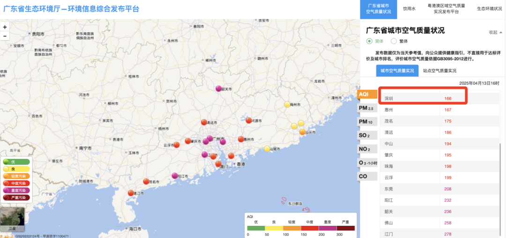Viewport: 506px width, 238px height.
Task: Click the yellow Meizhou (梅州市) map marker
Action: point(287,104)
